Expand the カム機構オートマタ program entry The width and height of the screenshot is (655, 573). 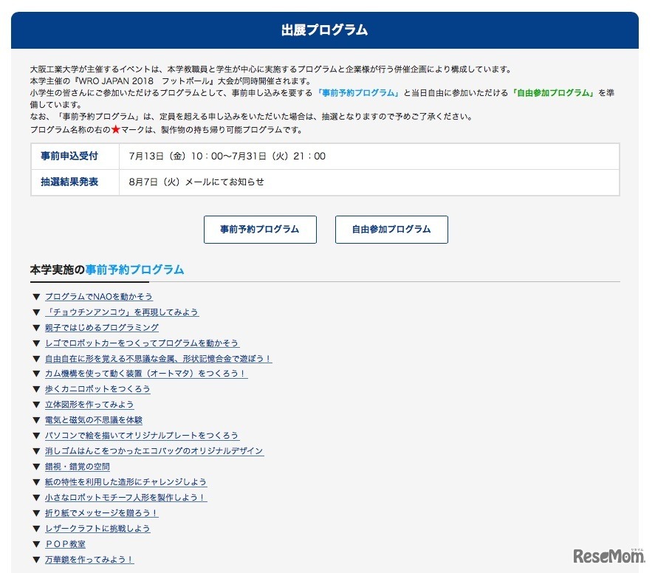(x=145, y=374)
